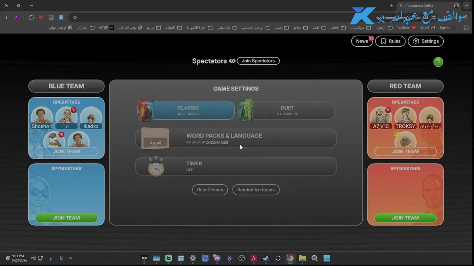The width and height of the screenshot is (474, 266).
Task: Click the snowman avatar in Blue operatives
Action: tap(54, 140)
